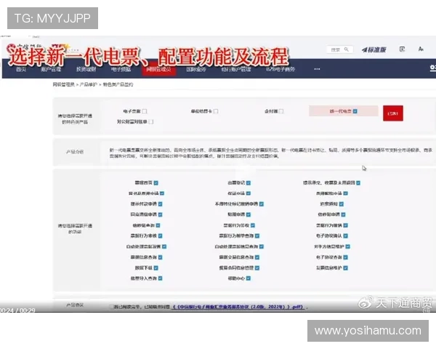Toggle the 批量导入查询 checkbox
This screenshot has width=436, height=349.
coord(161,278)
